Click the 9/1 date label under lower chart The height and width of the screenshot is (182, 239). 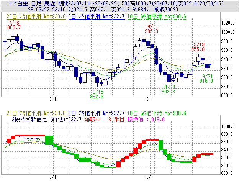(150, 177)
